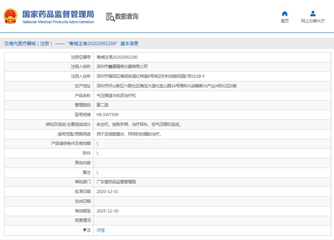Click the document icon before 境内医疗器械
This screenshot has height=240, width=334.
[6, 44]
